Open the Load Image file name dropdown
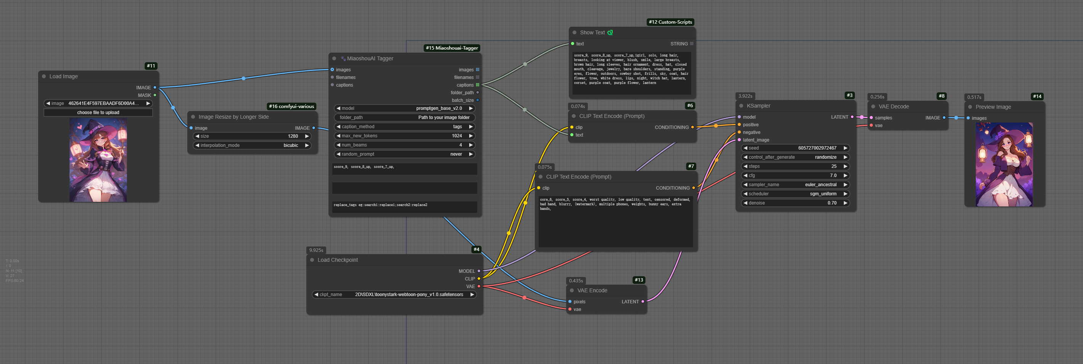 tap(98, 103)
